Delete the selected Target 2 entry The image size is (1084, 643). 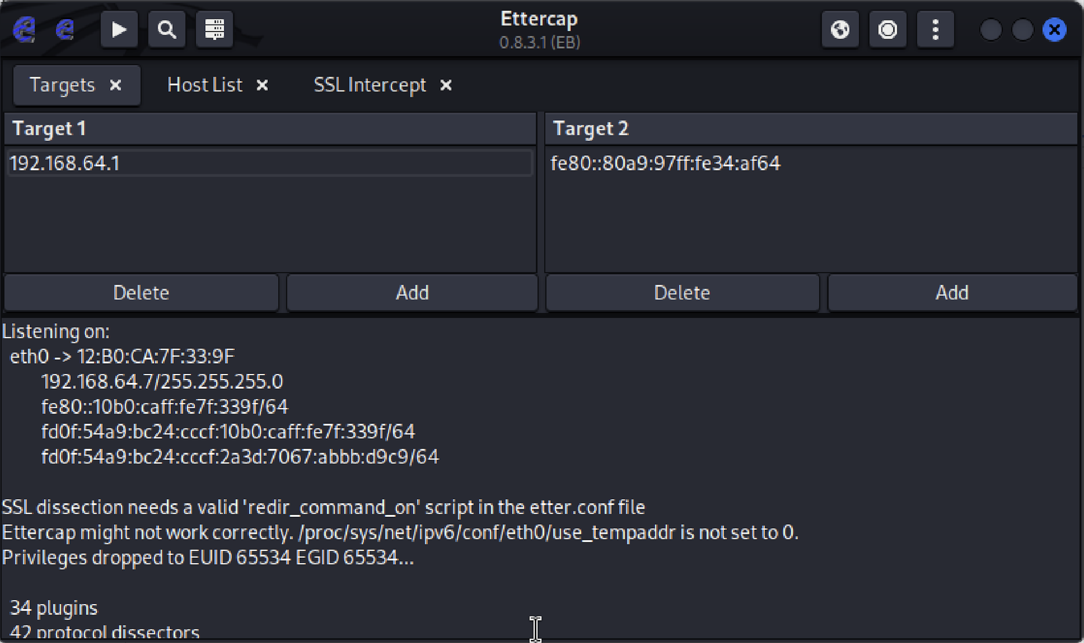coord(682,292)
